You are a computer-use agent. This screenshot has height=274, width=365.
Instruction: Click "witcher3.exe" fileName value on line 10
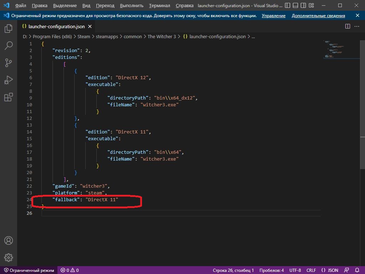pyautogui.click(x=159, y=105)
